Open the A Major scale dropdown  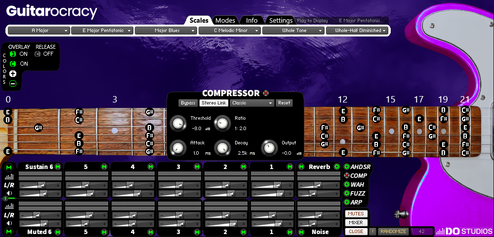tap(39, 31)
